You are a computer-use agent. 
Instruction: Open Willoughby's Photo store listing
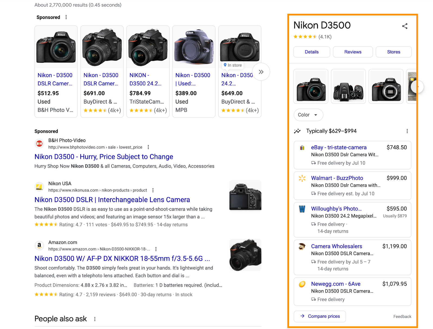point(336,209)
